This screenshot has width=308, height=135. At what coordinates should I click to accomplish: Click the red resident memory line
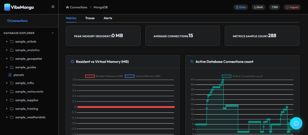pos(126,107)
